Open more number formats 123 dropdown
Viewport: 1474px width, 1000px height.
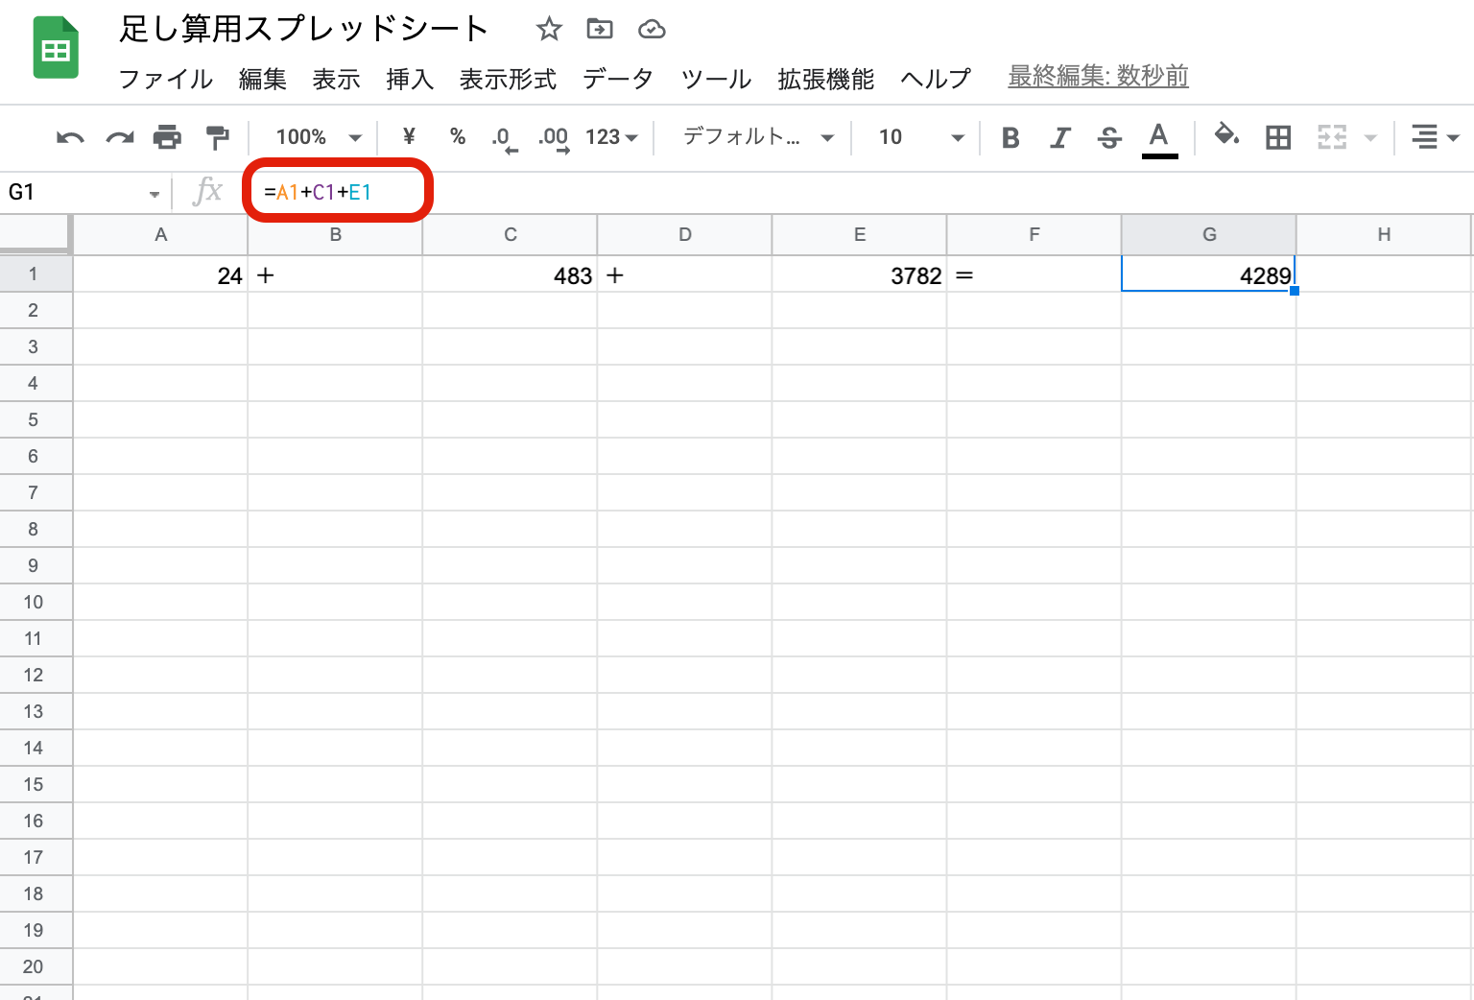click(611, 137)
